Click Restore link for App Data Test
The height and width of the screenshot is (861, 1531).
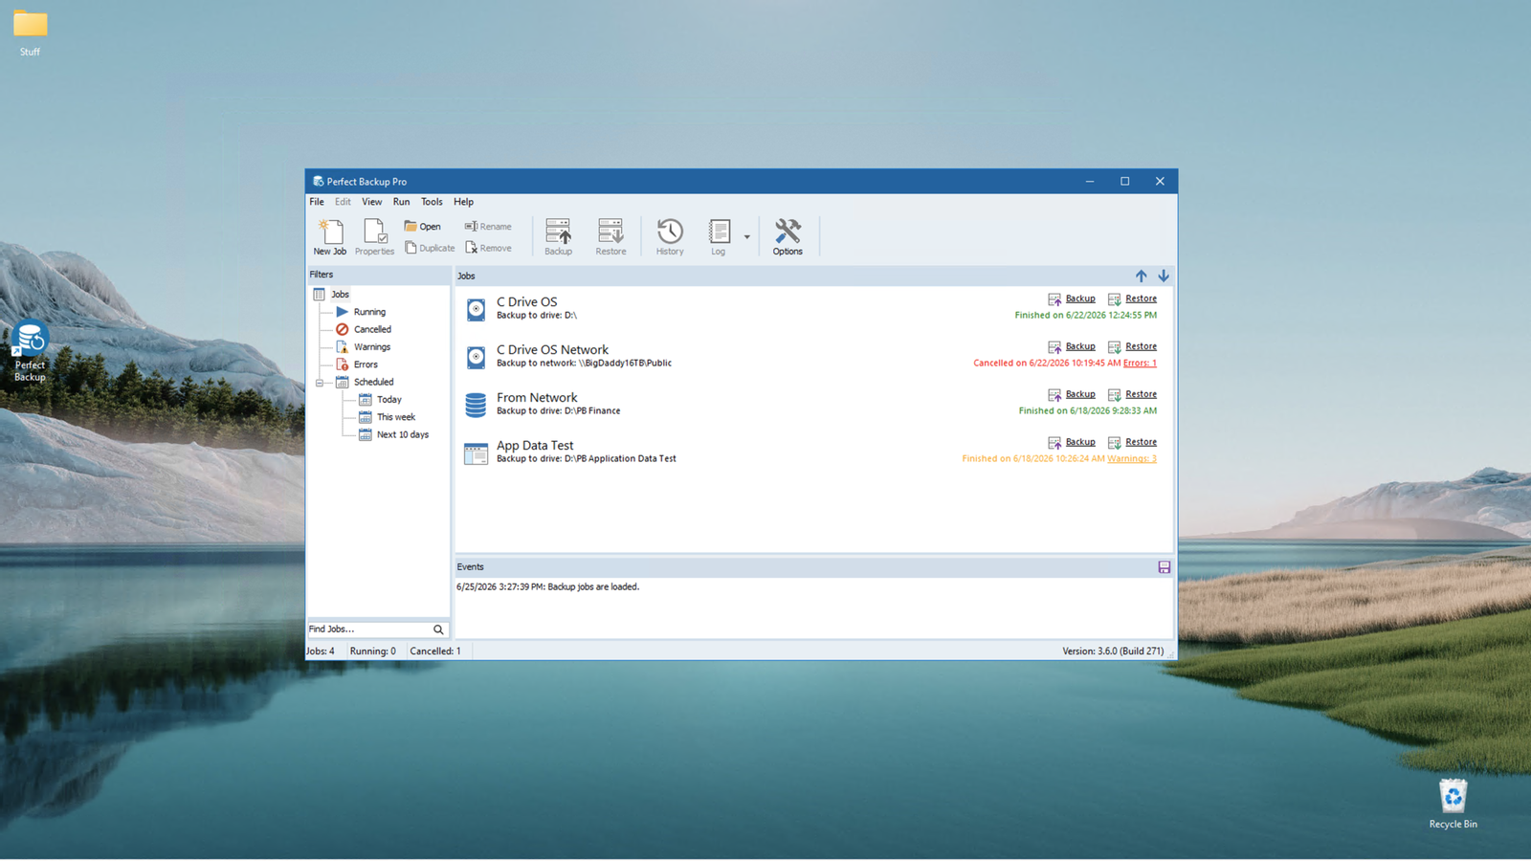click(x=1141, y=442)
